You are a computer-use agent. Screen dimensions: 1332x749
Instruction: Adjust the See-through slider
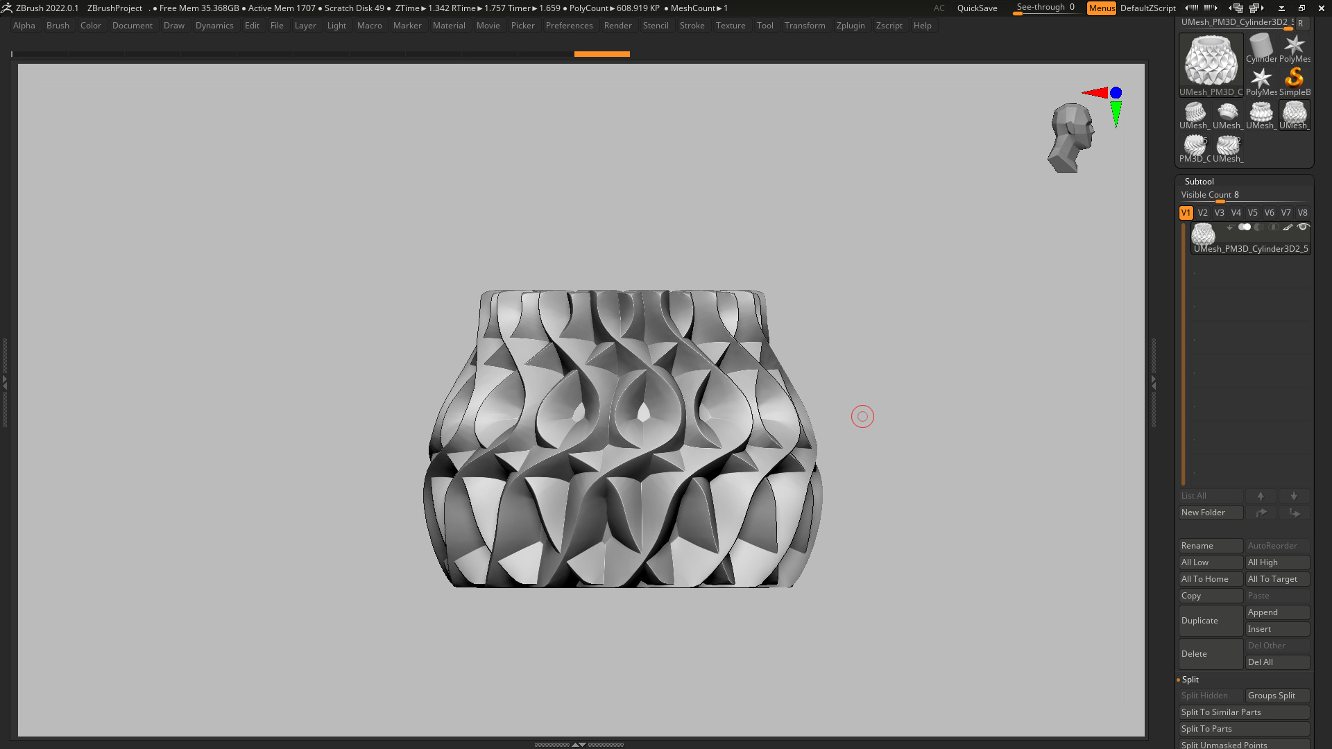(x=1046, y=8)
